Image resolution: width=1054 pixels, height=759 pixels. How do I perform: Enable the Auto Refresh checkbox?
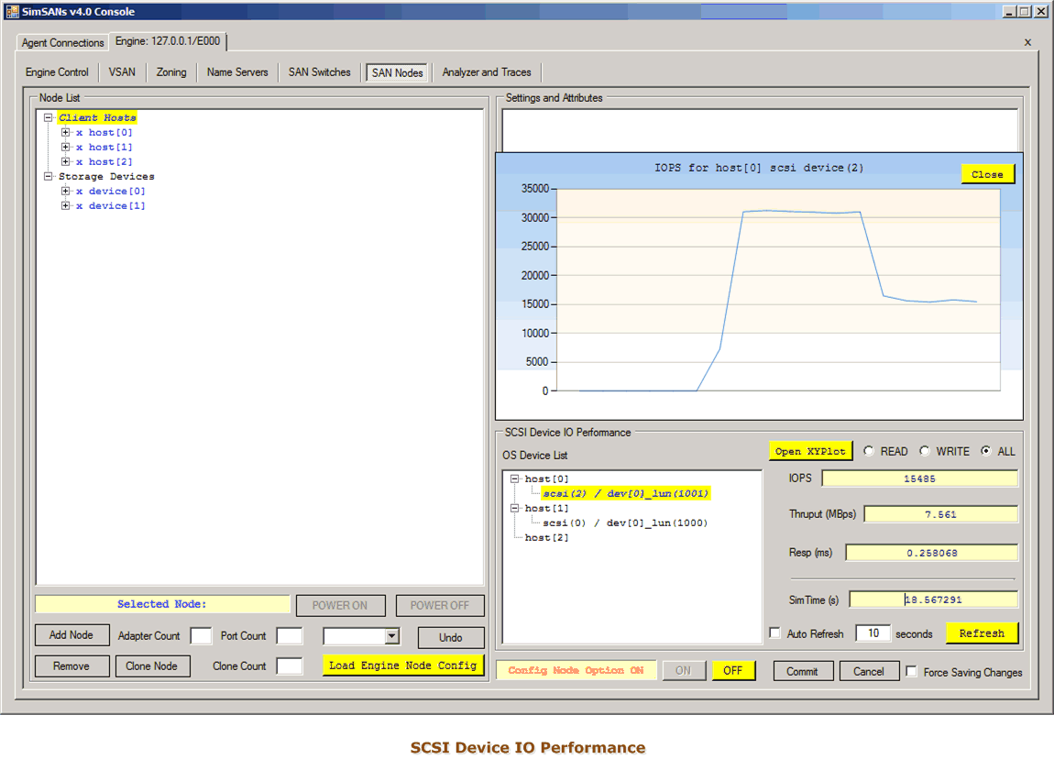[775, 633]
